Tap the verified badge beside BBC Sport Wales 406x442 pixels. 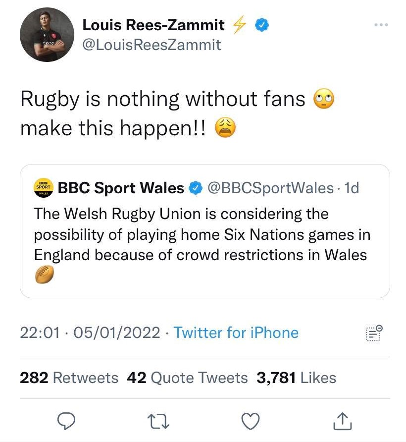click(x=196, y=188)
